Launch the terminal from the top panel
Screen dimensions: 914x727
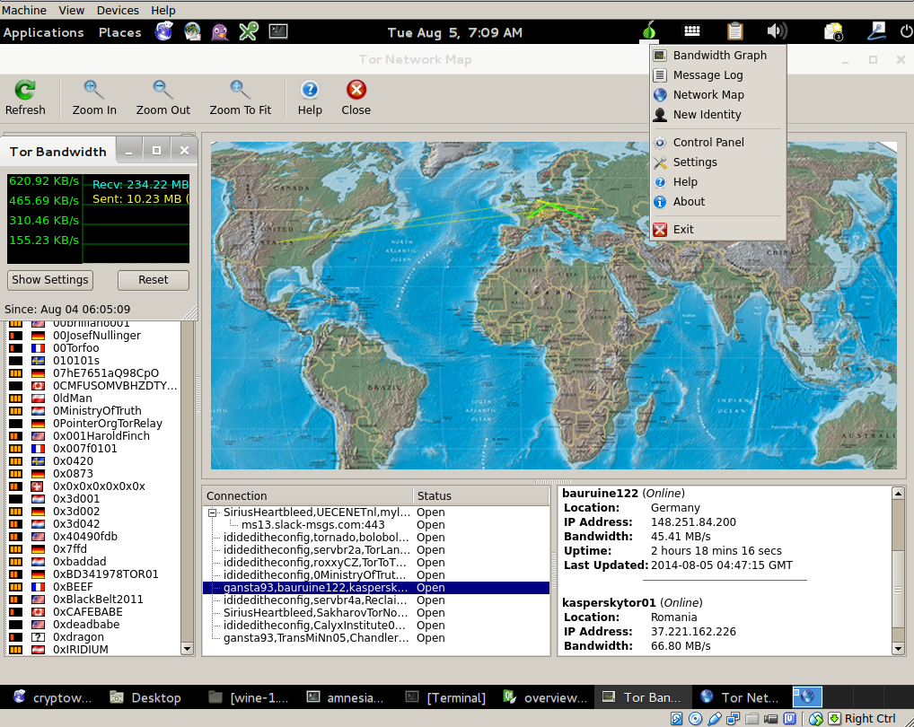pos(278,31)
